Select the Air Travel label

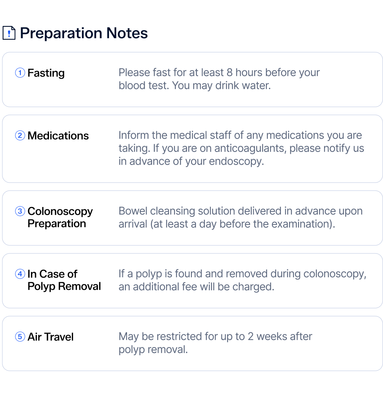tap(51, 337)
